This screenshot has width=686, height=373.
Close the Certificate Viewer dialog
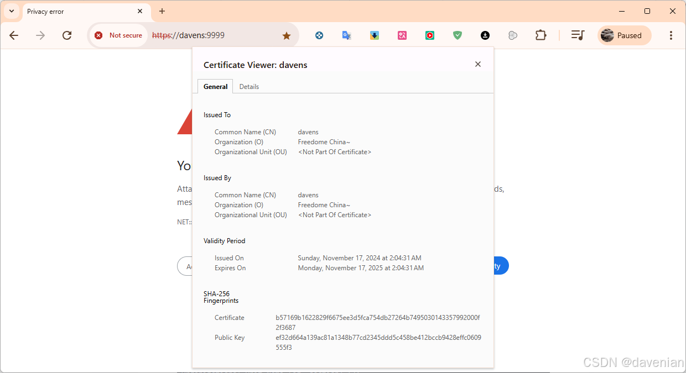click(x=478, y=64)
